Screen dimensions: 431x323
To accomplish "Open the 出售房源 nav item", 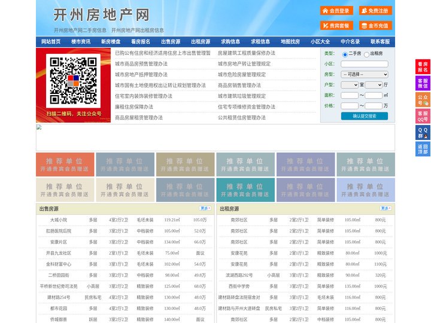I will coord(171,42).
